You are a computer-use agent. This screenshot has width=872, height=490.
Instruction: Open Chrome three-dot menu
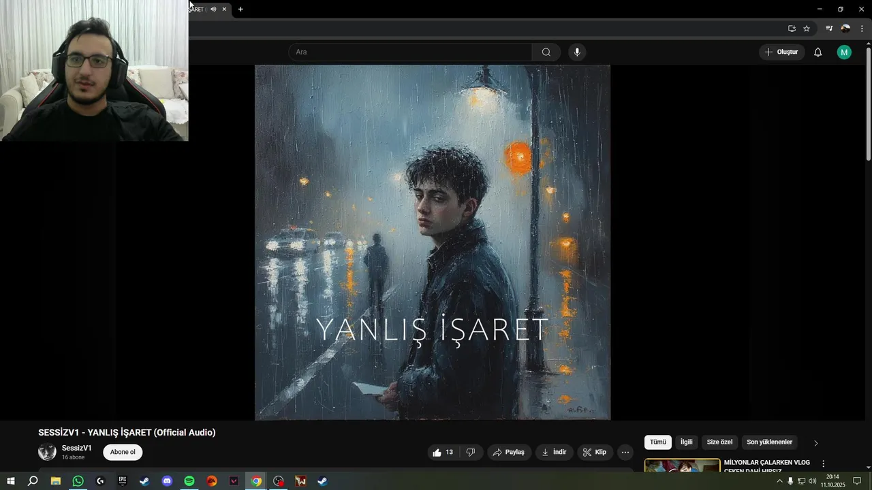click(x=862, y=29)
